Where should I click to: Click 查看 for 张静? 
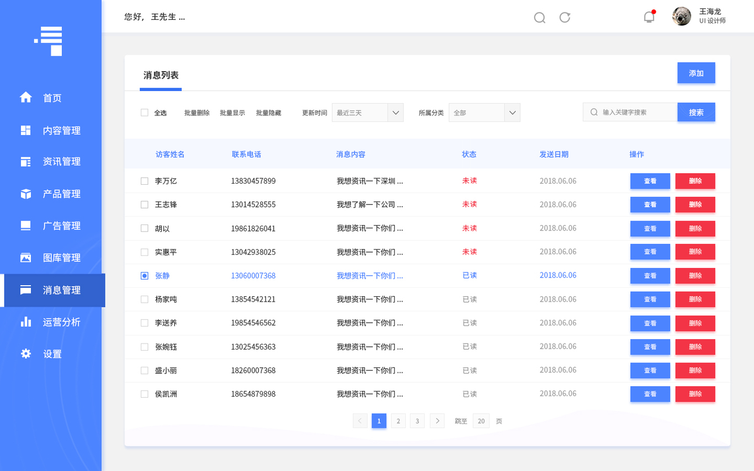(650, 276)
